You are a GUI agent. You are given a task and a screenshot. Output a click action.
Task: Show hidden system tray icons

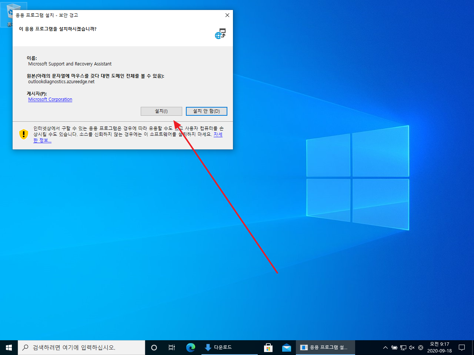(x=385, y=348)
